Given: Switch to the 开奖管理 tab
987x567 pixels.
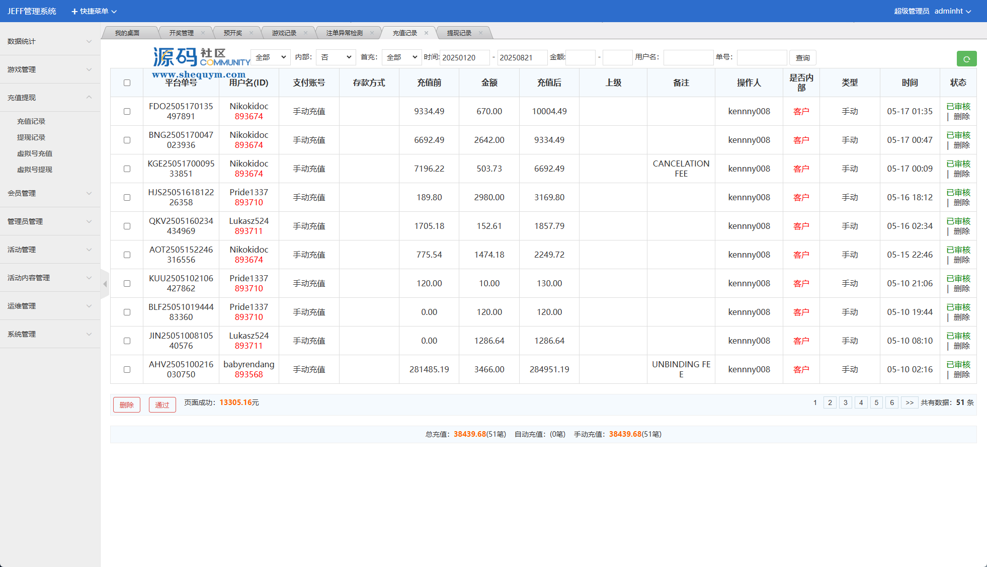Looking at the screenshot, I should coord(181,33).
